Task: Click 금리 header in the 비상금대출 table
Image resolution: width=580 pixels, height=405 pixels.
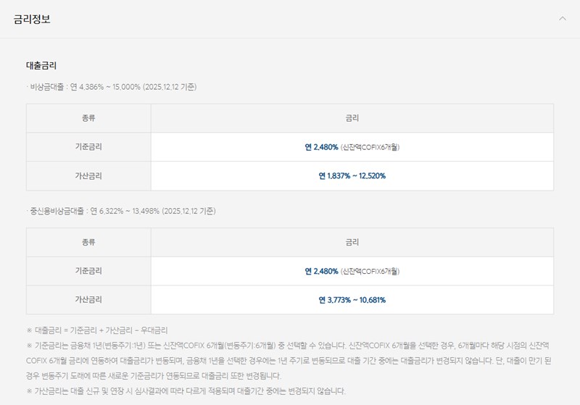Action: pos(352,118)
